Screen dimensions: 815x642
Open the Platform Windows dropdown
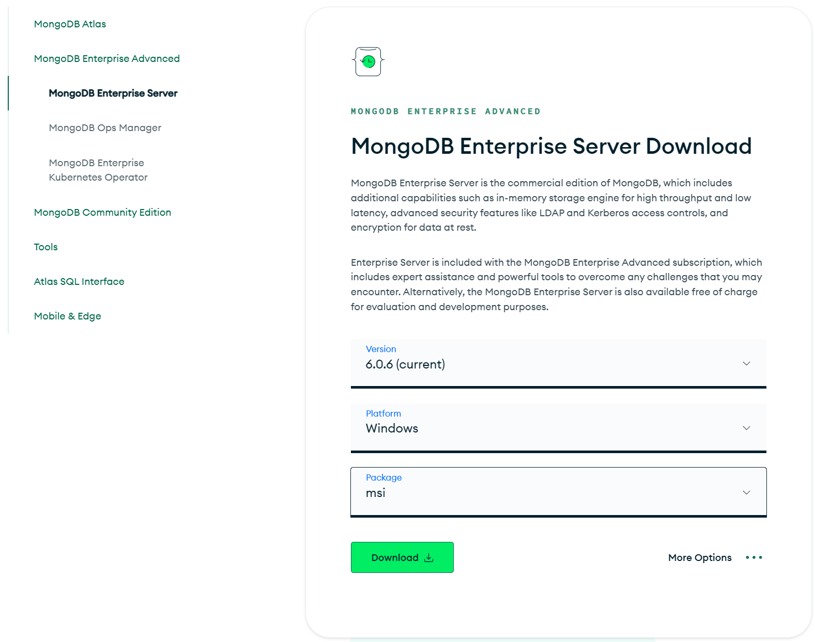coord(558,428)
